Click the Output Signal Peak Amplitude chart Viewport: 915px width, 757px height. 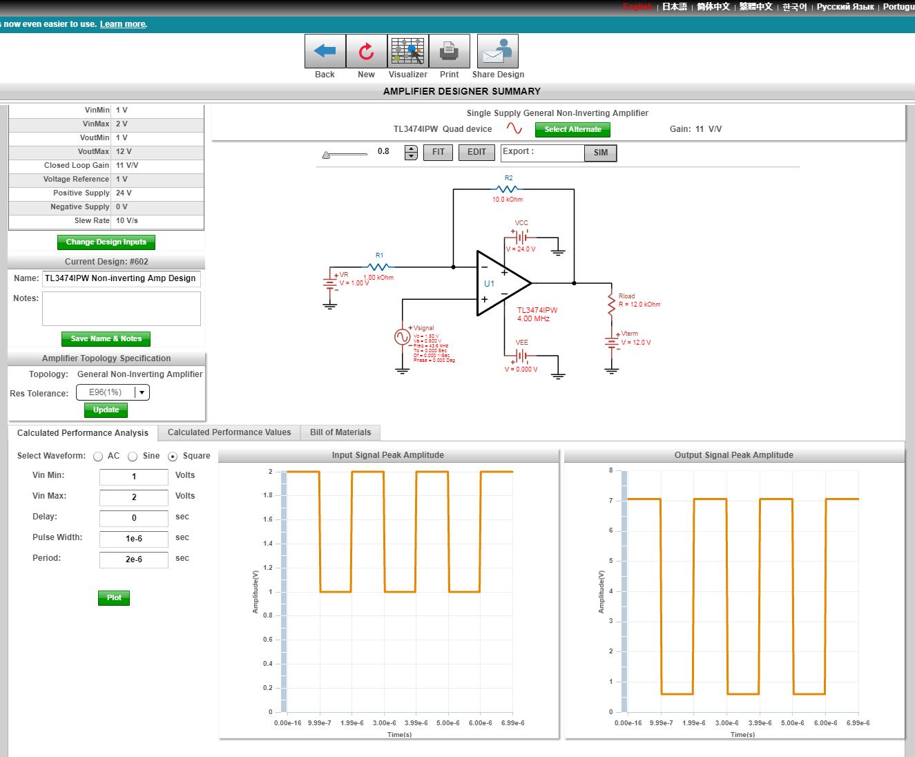[x=734, y=594]
